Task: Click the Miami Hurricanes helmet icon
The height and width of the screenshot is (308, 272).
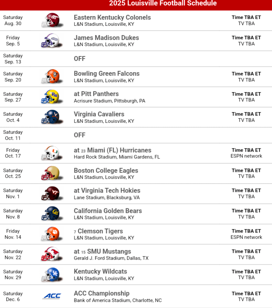Action: pyautogui.click(x=50, y=153)
